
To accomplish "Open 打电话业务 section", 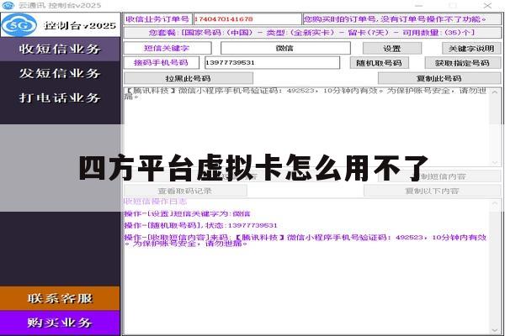I will [x=60, y=97].
